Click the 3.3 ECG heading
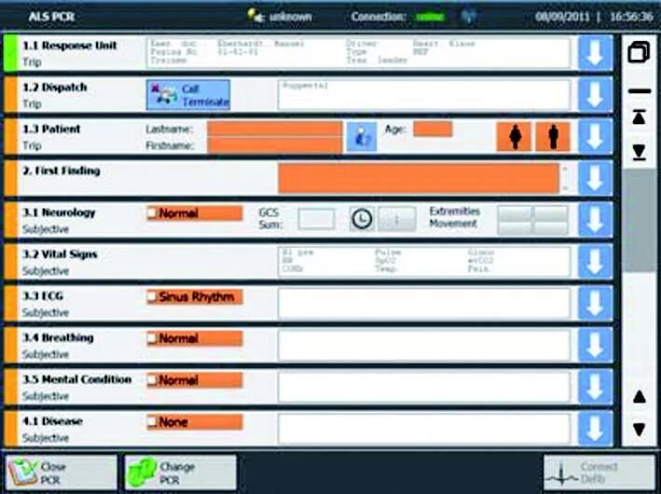This screenshot has height=494, width=661. pyautogui.click(x=43, y=295)
